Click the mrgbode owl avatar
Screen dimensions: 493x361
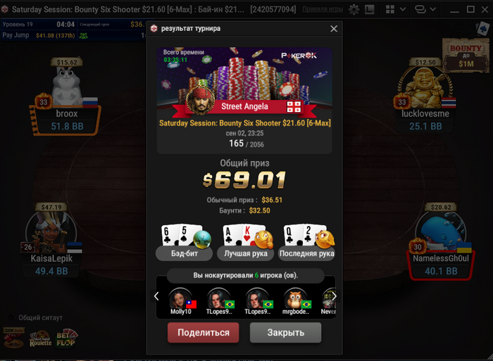coord(296,298)
